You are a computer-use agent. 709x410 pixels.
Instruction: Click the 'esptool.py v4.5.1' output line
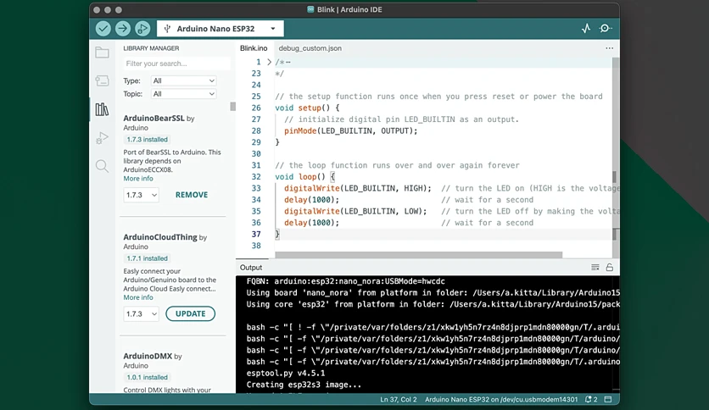(x=286, y=373)
